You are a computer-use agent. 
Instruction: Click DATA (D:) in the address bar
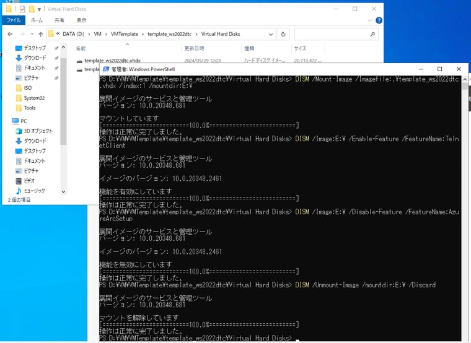point(73,34)
